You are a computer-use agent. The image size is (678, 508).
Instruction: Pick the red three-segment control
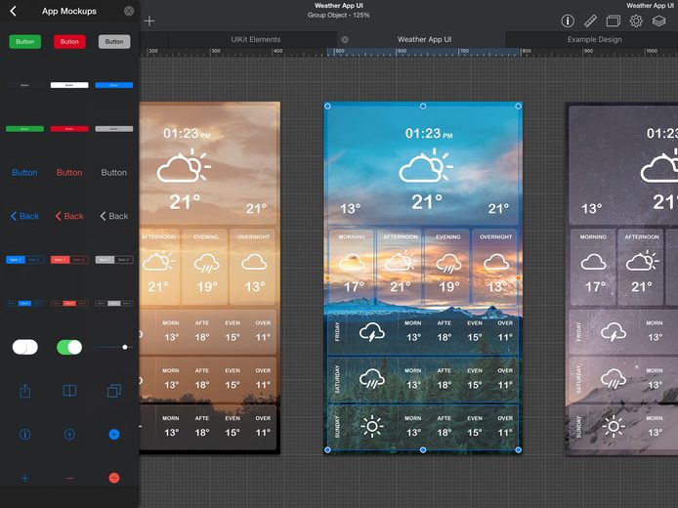click(x=69, y=303)
